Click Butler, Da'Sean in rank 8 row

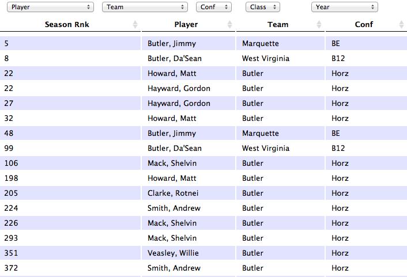point(174,58)
